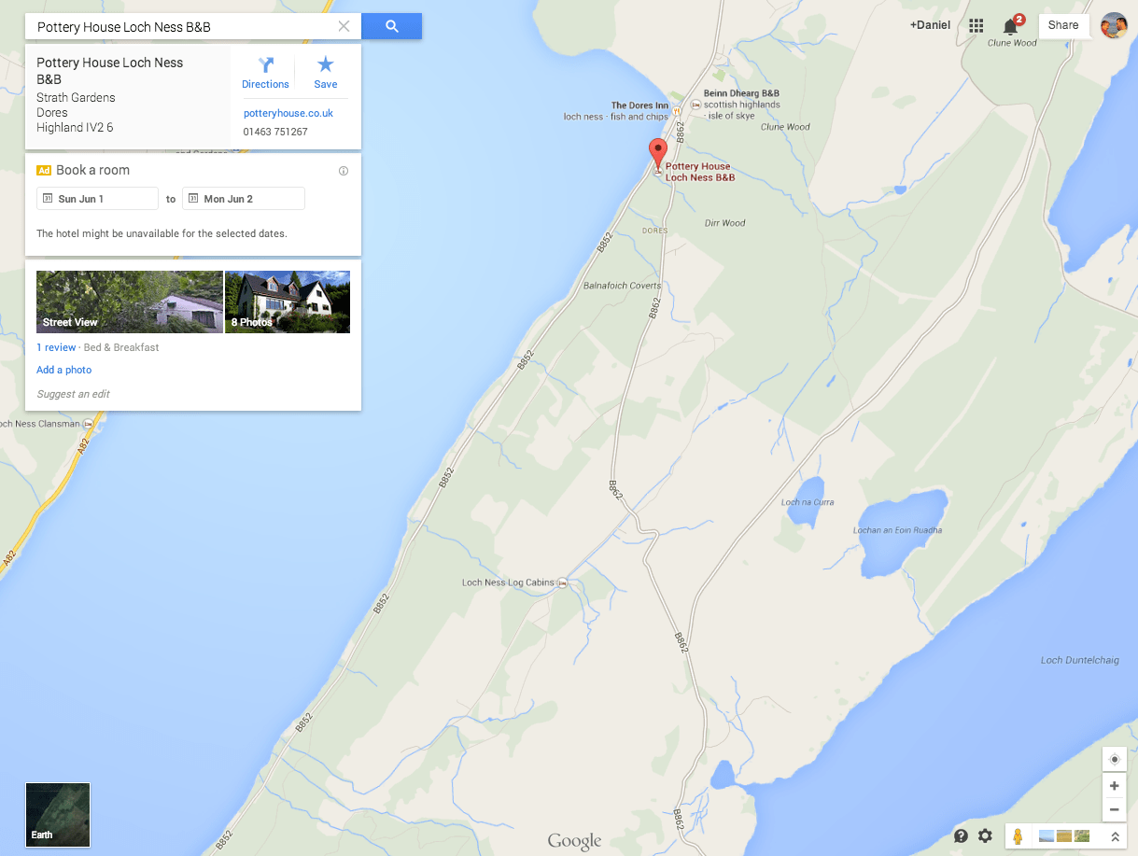Click the Share button
The image size is (1138, 856).
tap(1063, 25)
